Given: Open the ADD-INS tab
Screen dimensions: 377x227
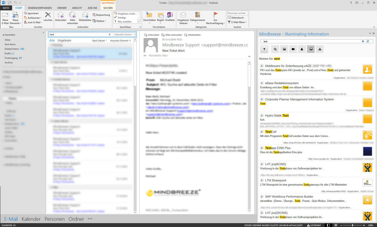Looking at the screenshot, I should pos(92,8).
